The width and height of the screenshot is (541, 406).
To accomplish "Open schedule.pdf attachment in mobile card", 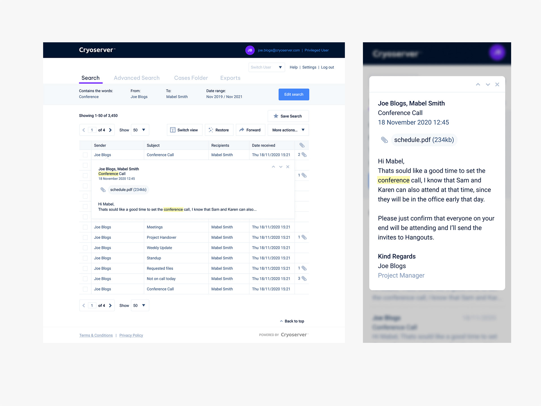I will (x=424, y=140).
